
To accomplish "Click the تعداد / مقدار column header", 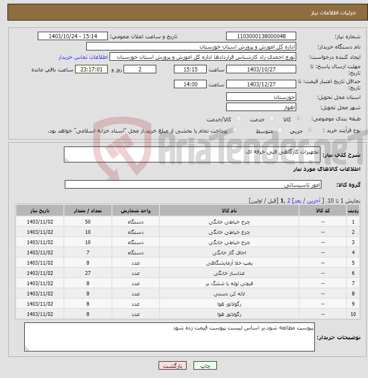I will pyautogui.click(x=88, y=210).
